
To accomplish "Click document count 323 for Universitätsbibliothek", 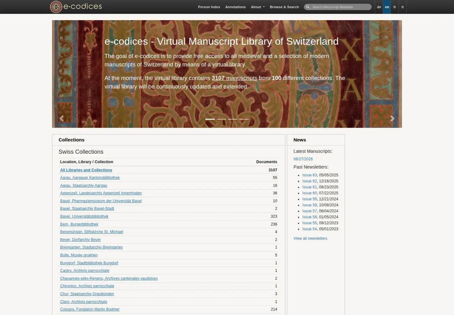I will pos(274,216).
